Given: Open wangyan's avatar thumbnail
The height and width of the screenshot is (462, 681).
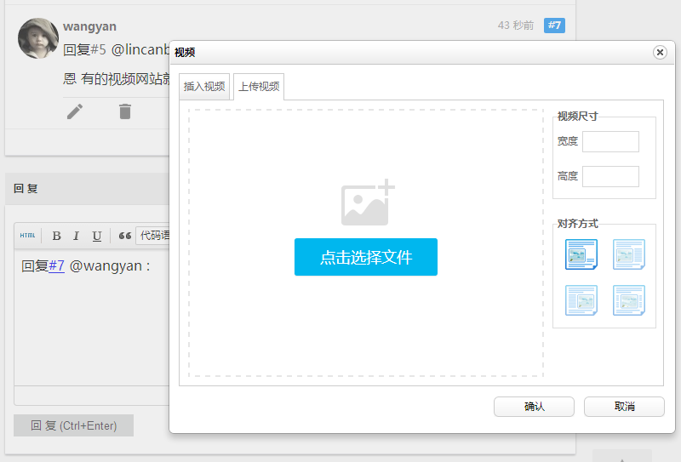Looking at the screenshot, I should [38, 38].
